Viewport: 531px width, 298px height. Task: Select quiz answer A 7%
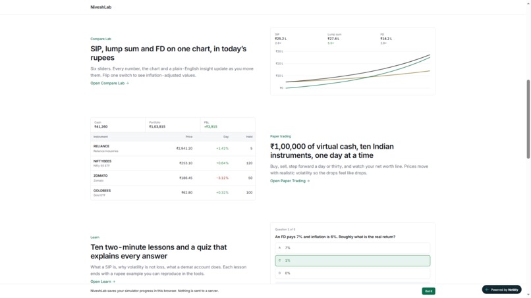tap(352, 247)
